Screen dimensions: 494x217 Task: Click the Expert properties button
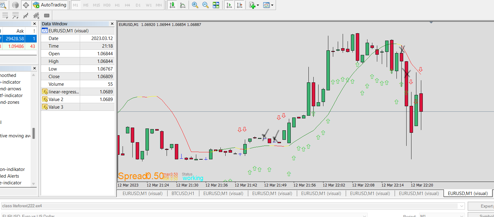(481, 206)
